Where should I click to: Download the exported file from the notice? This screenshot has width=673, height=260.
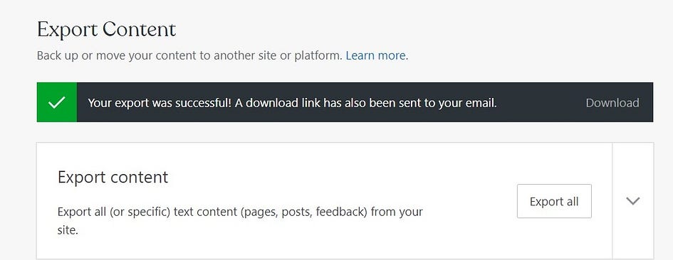coord(612,103)
